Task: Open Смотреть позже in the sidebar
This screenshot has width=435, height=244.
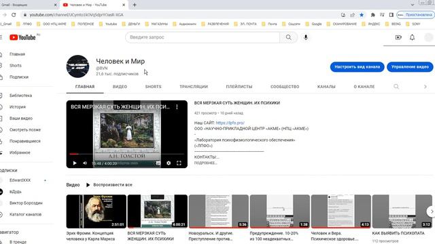Action: [25, 129]
